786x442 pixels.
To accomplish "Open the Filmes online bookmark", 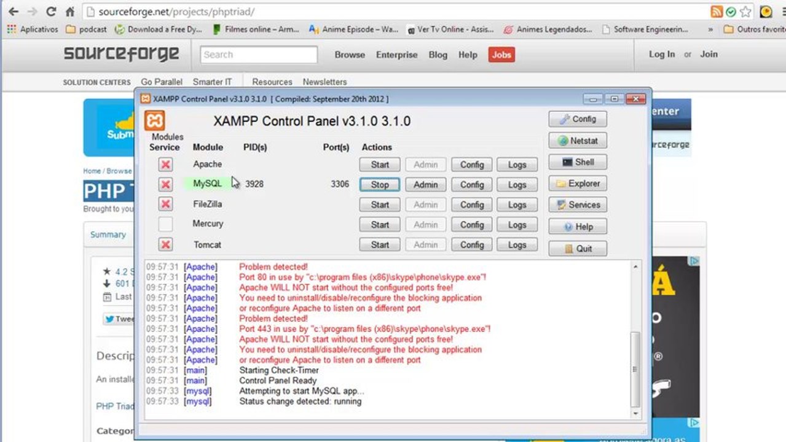I will (x=256, y=29).
